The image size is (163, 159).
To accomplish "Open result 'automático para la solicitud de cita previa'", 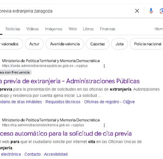I will click(66, 133).
